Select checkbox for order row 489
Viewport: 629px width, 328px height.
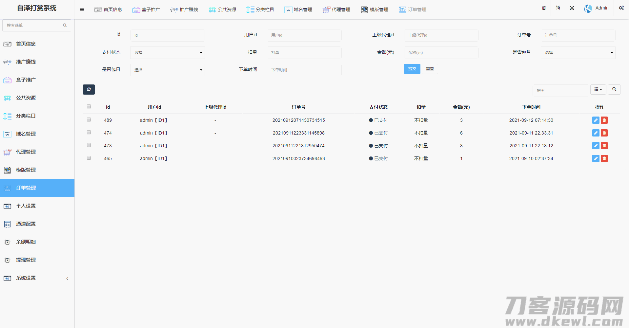pos(89,120)
